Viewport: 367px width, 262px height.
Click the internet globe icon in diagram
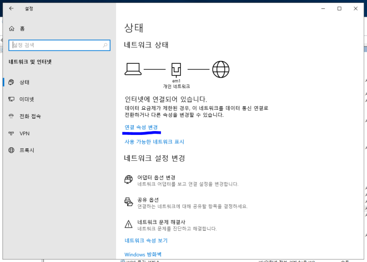coord(221,69)
